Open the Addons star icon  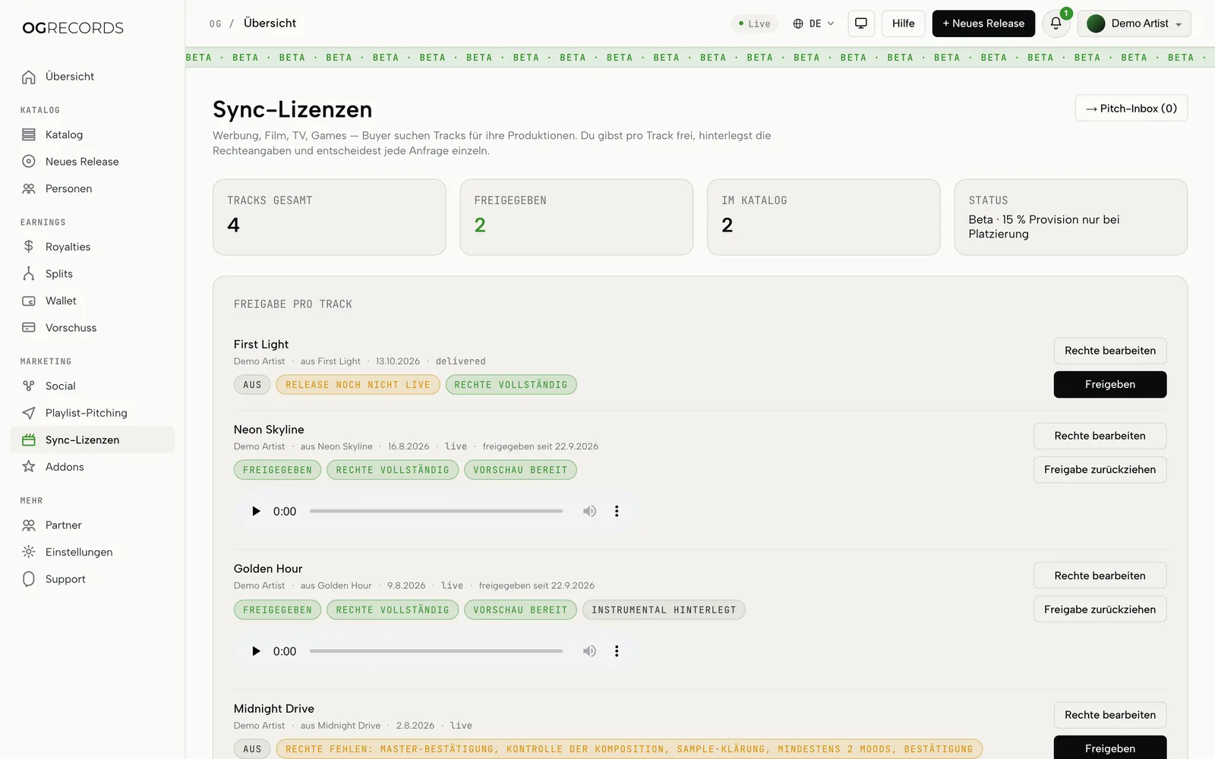click(29, 467)
